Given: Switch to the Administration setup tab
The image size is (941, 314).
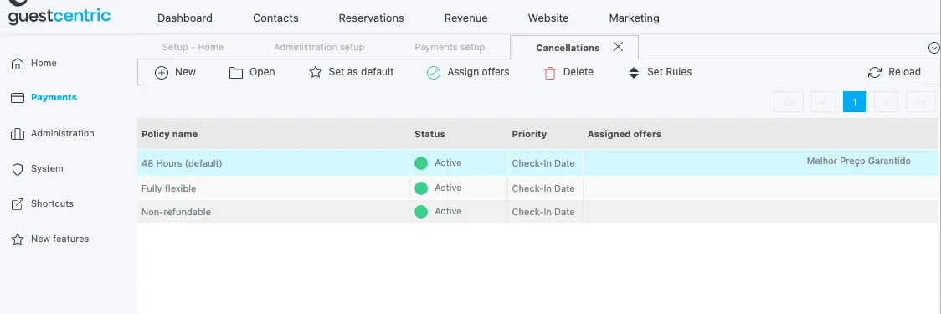Looking at the screenshot, I should click(319, 47).
